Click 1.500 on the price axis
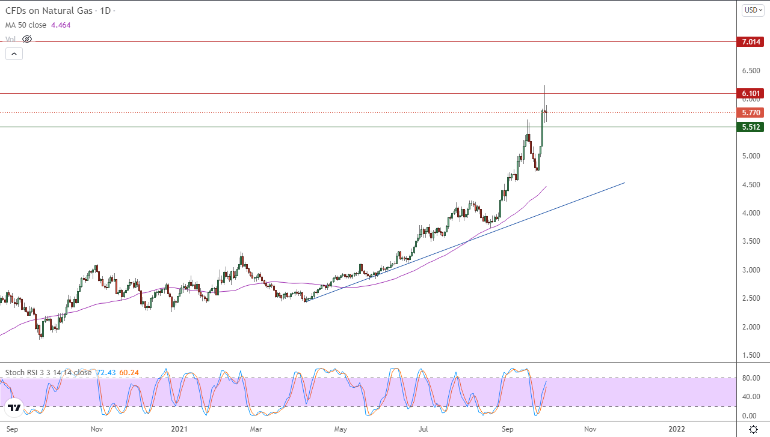 pyautogui.click(x=751, y=355)
